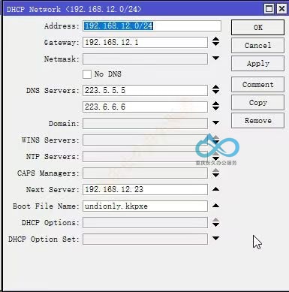The height and width of the screenshot is (292, 289).
Task: Expand the Domain field arrow
Action: [x=215, y=122]
